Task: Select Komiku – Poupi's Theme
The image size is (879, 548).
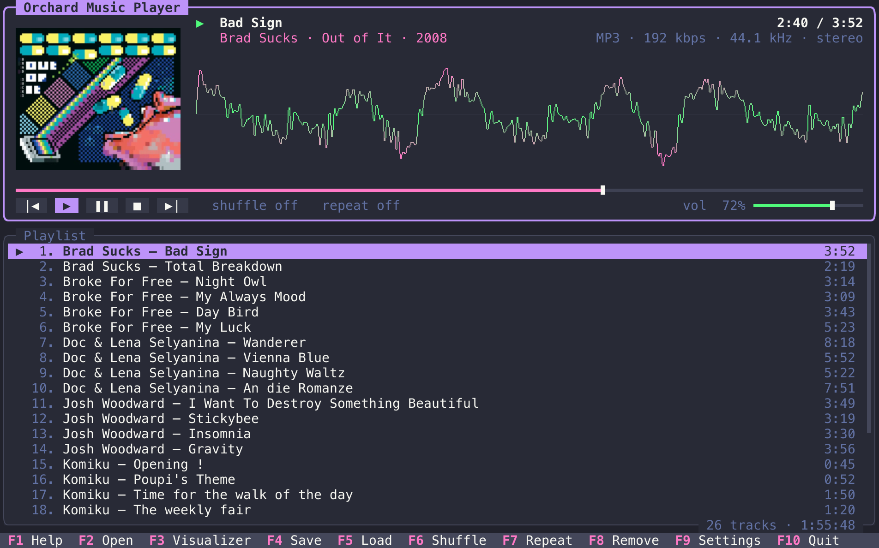Action: [437, 480]
